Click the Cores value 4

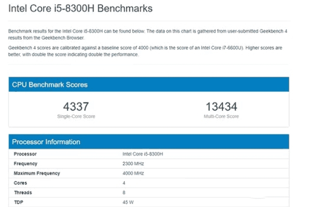point(124,183)
